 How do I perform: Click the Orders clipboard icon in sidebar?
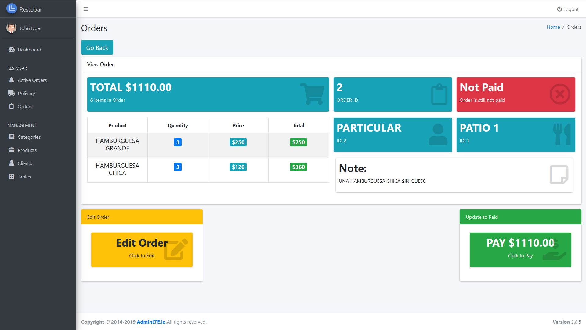click(x=12, y=106)
